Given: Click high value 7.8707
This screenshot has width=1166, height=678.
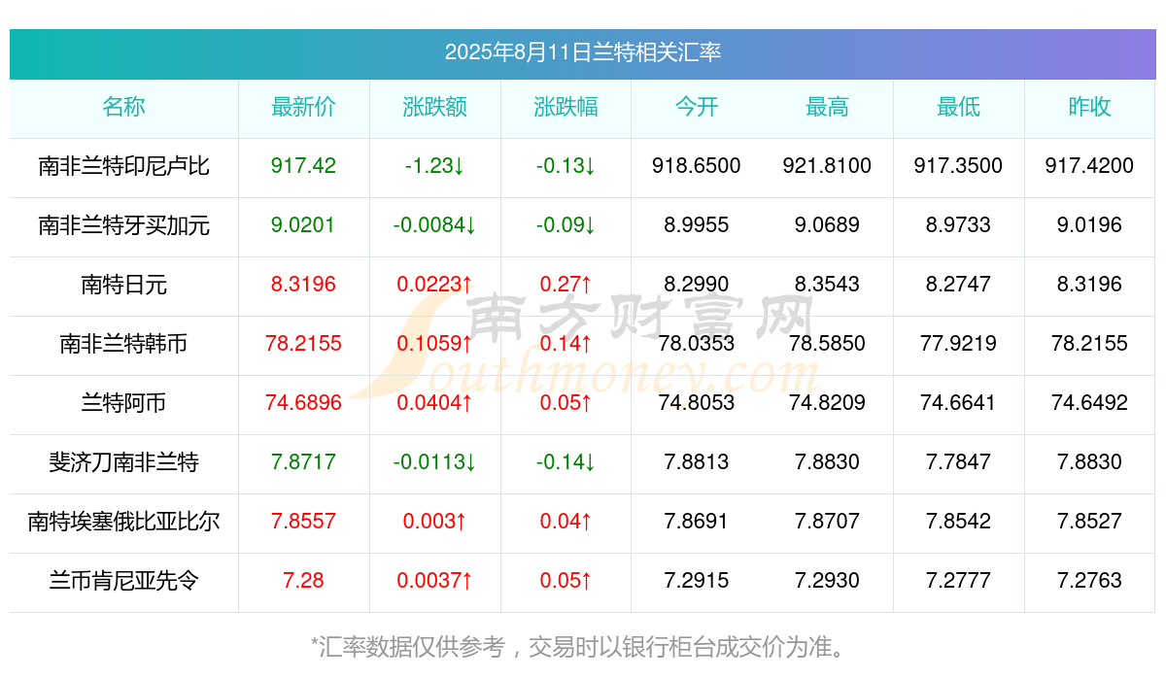Looking at the screenshot, I should pyautogui.click(x=827, y=522).
